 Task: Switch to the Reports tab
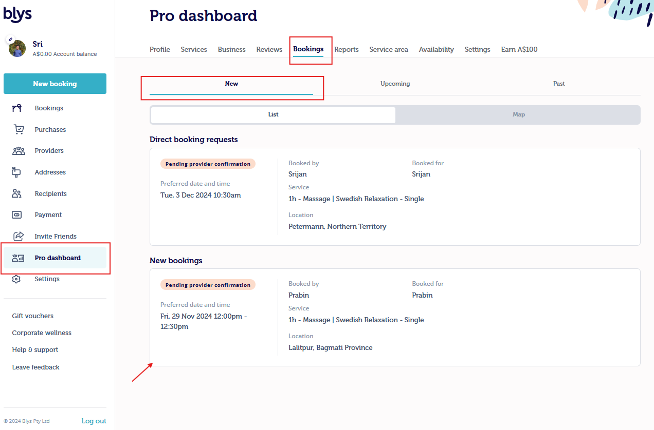(347, 50)
